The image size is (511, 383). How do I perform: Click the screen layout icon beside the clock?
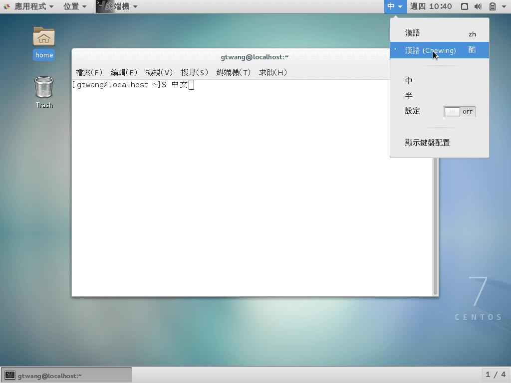click(x=465, y=6)
